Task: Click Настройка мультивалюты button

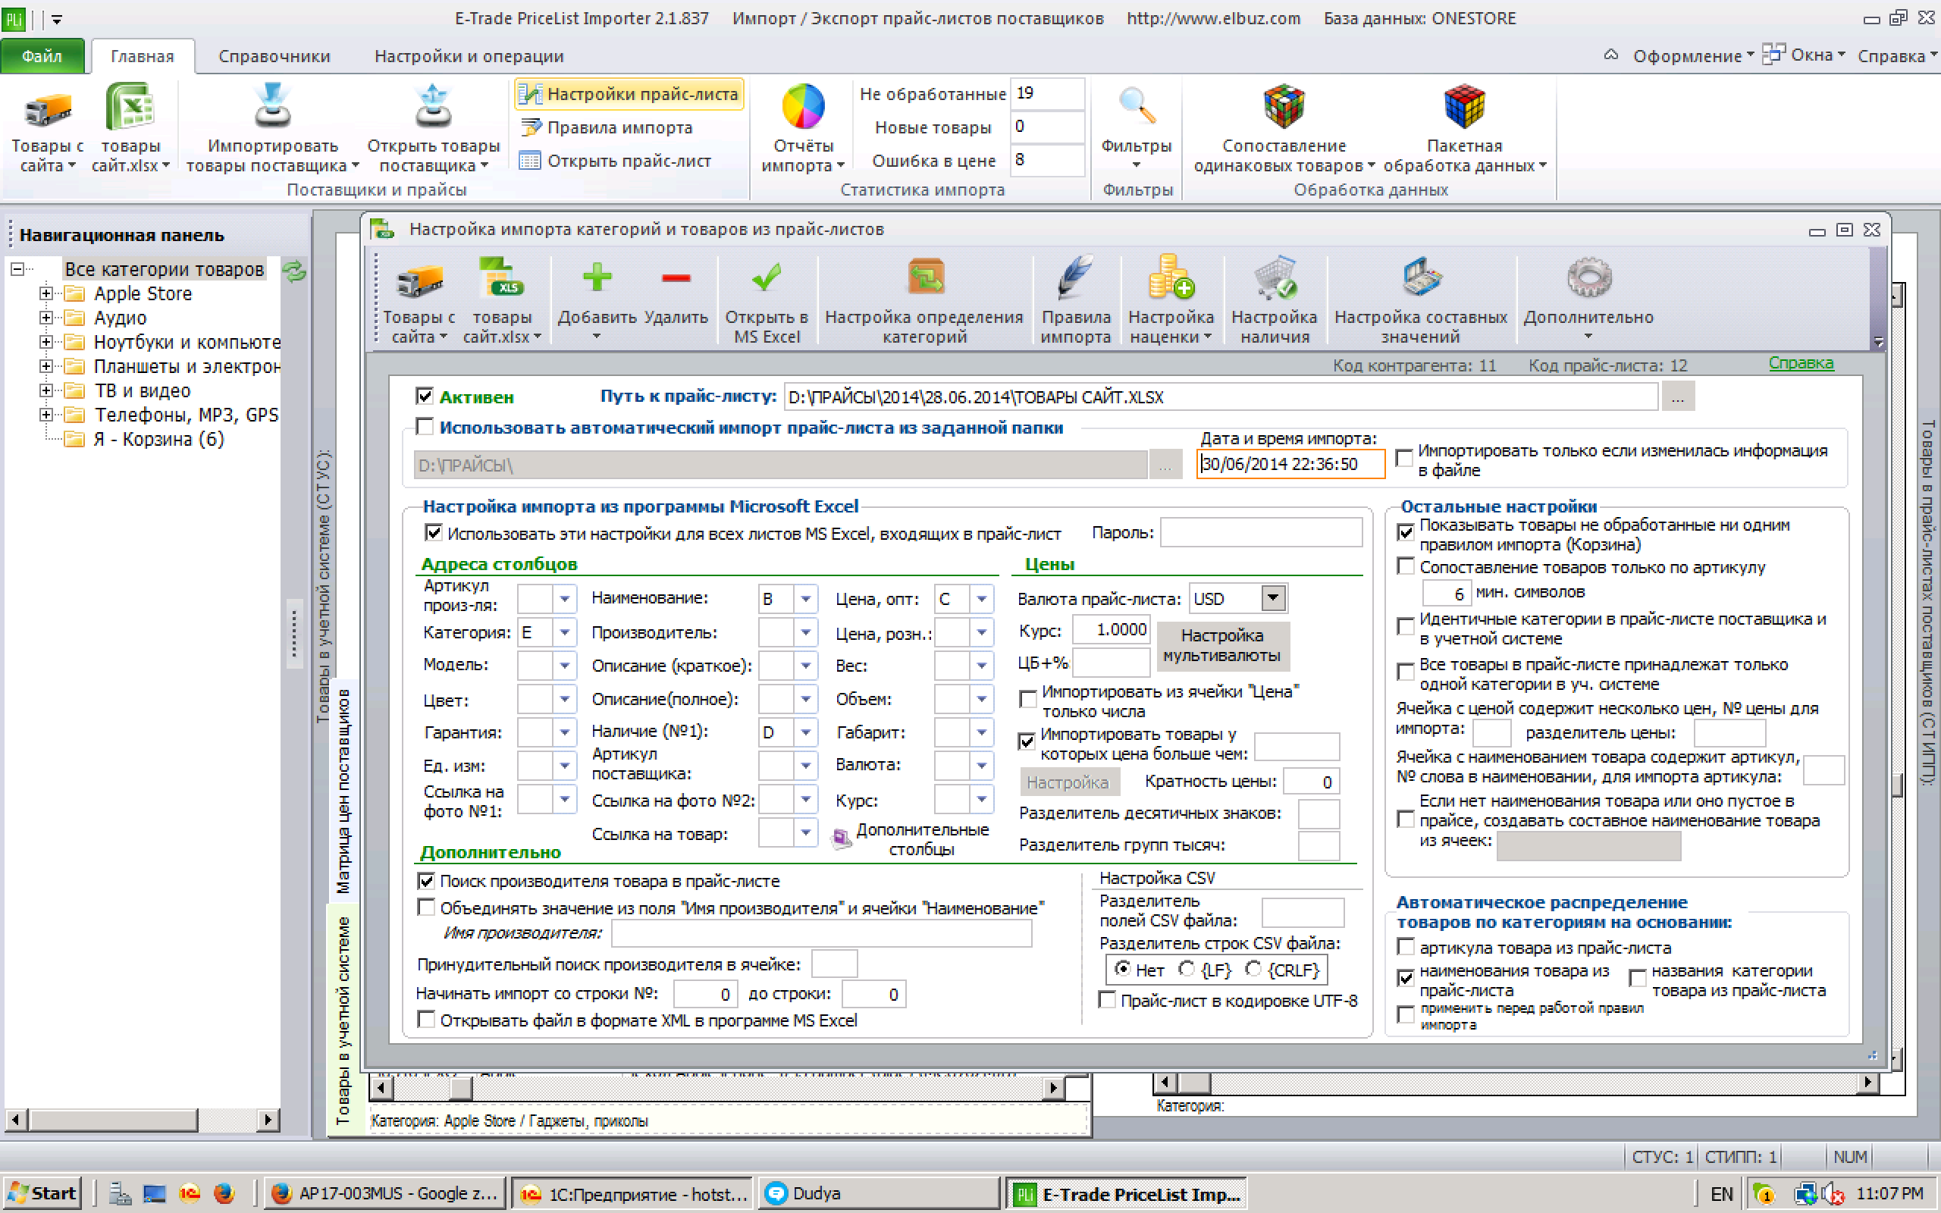Action: click(x=1221, y=646)
